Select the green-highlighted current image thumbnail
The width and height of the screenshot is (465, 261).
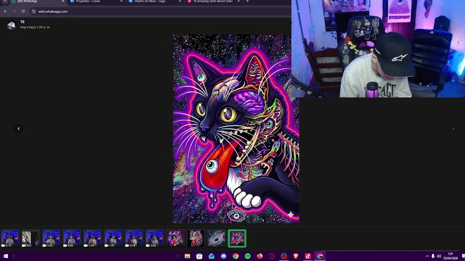click(x=237, y=239)
